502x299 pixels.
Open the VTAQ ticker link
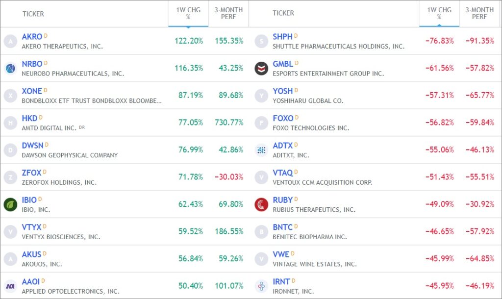point(283,173)
